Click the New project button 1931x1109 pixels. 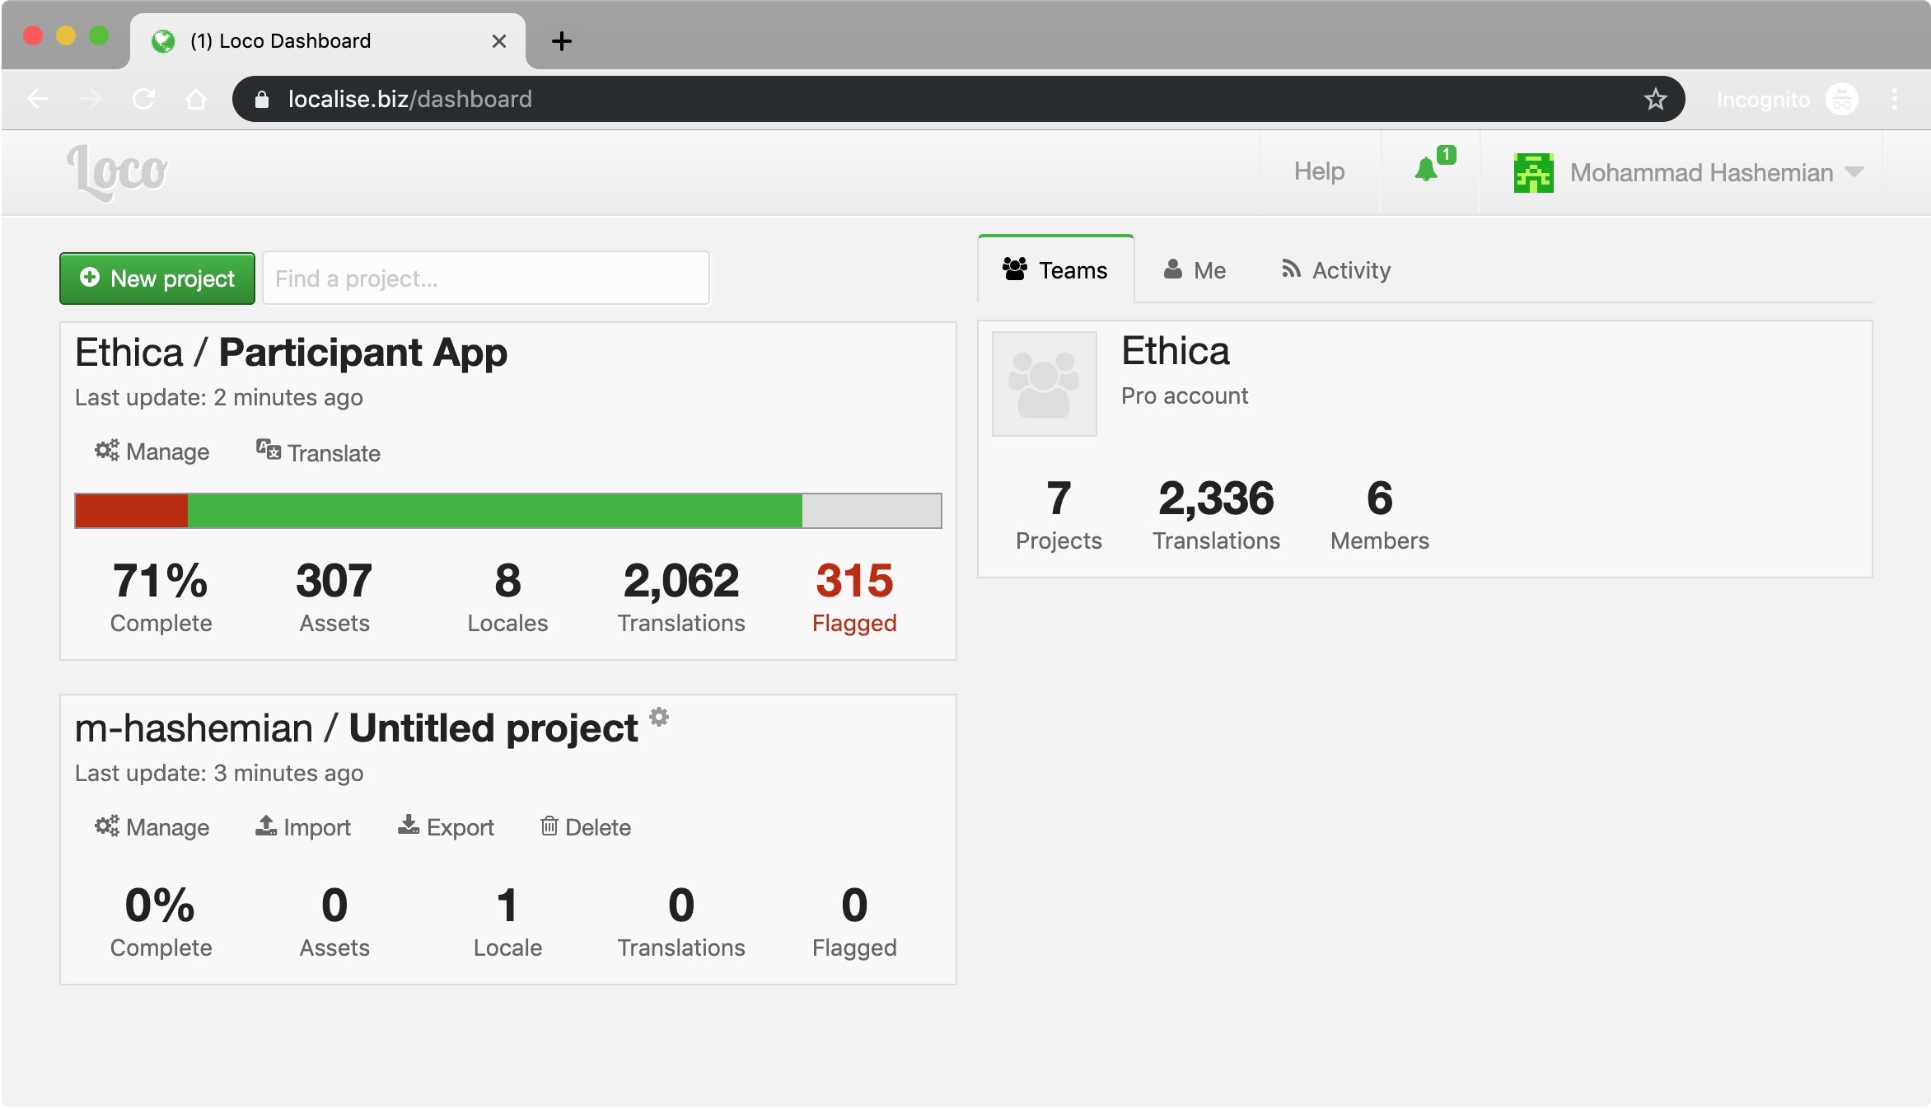[157, 278]
